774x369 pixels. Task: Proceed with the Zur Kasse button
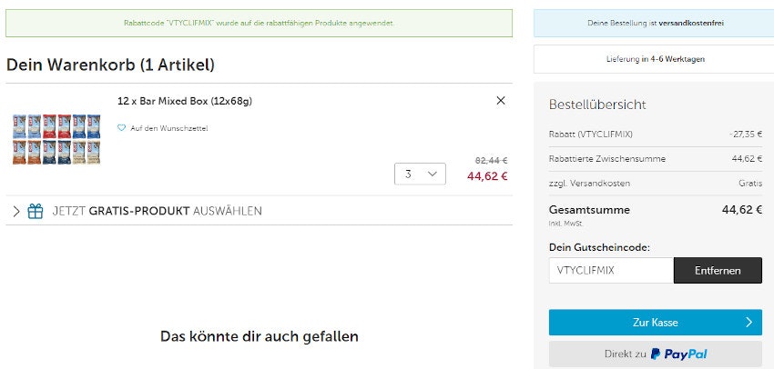pyautogui.click(x=655, y=323)
